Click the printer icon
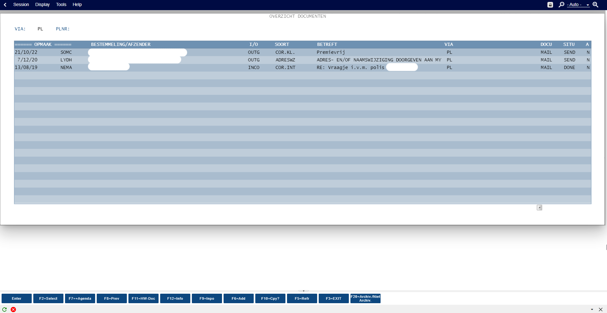Screen dimensions: 607x313 (x=550, y=5)
